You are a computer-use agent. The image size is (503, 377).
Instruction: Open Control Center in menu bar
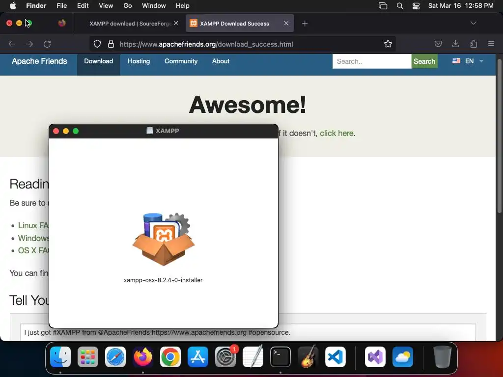click(x=416, y=6)
